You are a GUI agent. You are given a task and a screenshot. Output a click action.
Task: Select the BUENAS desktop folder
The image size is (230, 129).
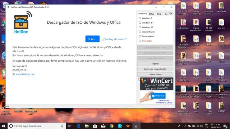(221, 107)
